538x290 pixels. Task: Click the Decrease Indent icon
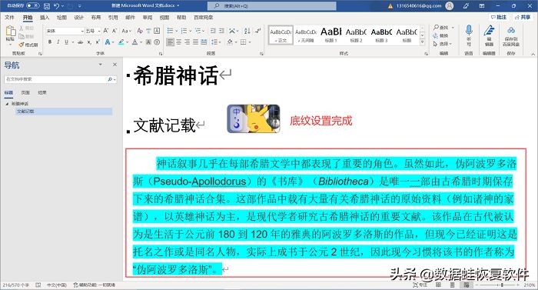click(x=213, y=31)
